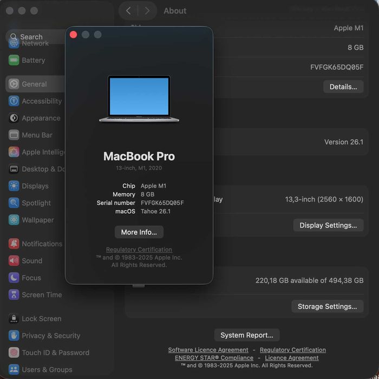Image resolution: width=379 pixels, height=379 pixels.
Task: Open Regulatory Certification link in Settings footer
Action: point(293,350)
